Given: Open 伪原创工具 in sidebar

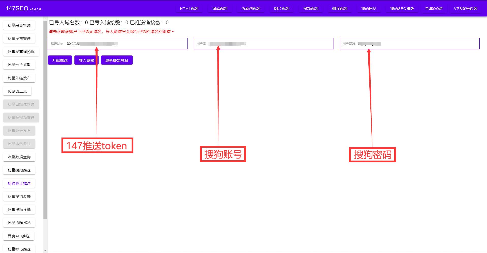Looking at the screenshot, I should coord(17,91).
